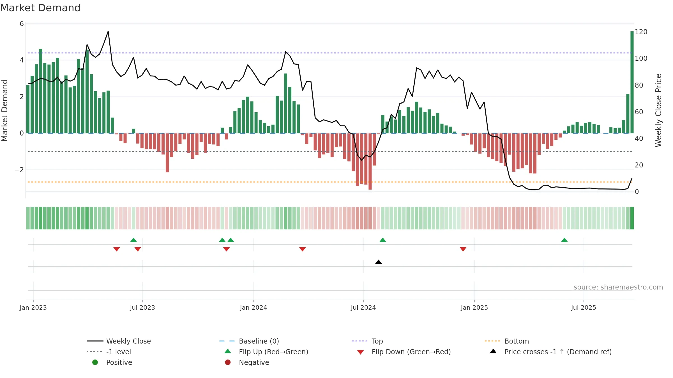
Task: Click the Weekly Close Price axis title
Action: coord(658,110)
